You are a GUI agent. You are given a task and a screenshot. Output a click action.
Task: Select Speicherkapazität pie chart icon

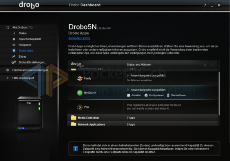tap(14, 39)
